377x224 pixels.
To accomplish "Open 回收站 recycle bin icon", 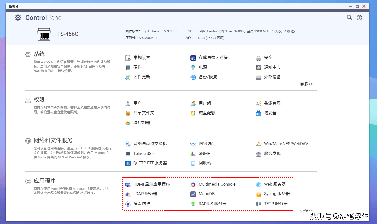I will 193,163.
